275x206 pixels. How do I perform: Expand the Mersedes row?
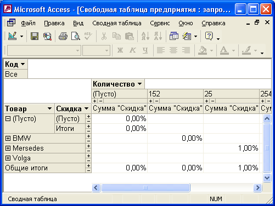(x=8, y=148)
